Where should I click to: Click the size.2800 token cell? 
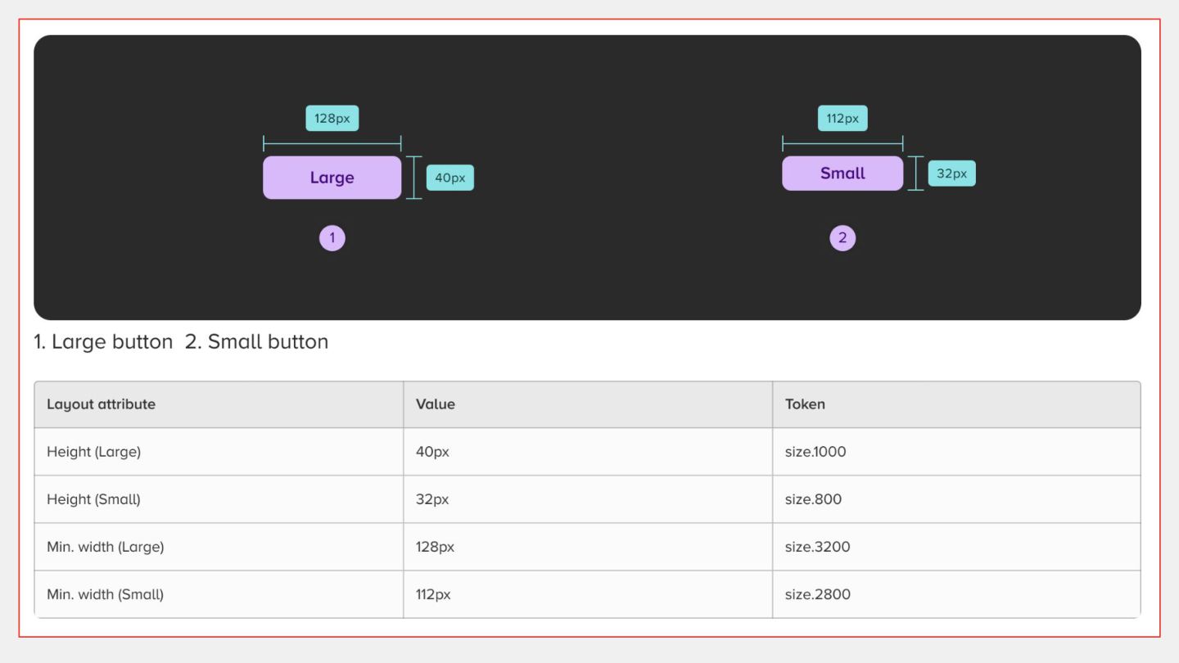pyautogui.click(x=817, y=594)
